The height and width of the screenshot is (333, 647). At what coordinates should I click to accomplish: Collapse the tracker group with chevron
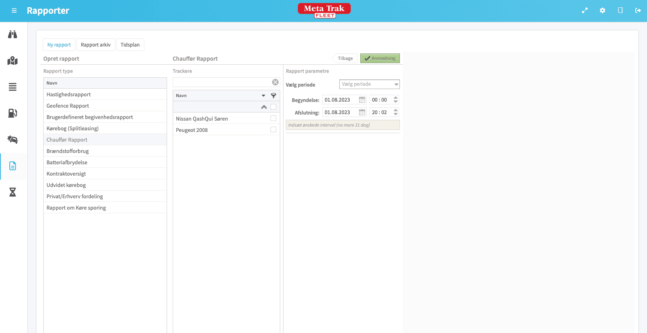(264, 107)
